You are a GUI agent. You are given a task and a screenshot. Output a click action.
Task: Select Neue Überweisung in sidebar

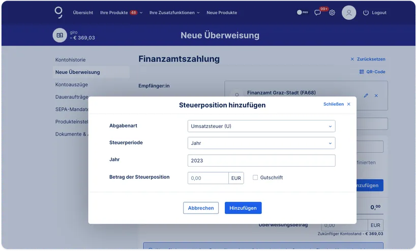(91, 72)
